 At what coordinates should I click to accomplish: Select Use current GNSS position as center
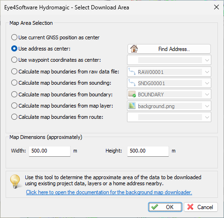(x=55, y=37)
